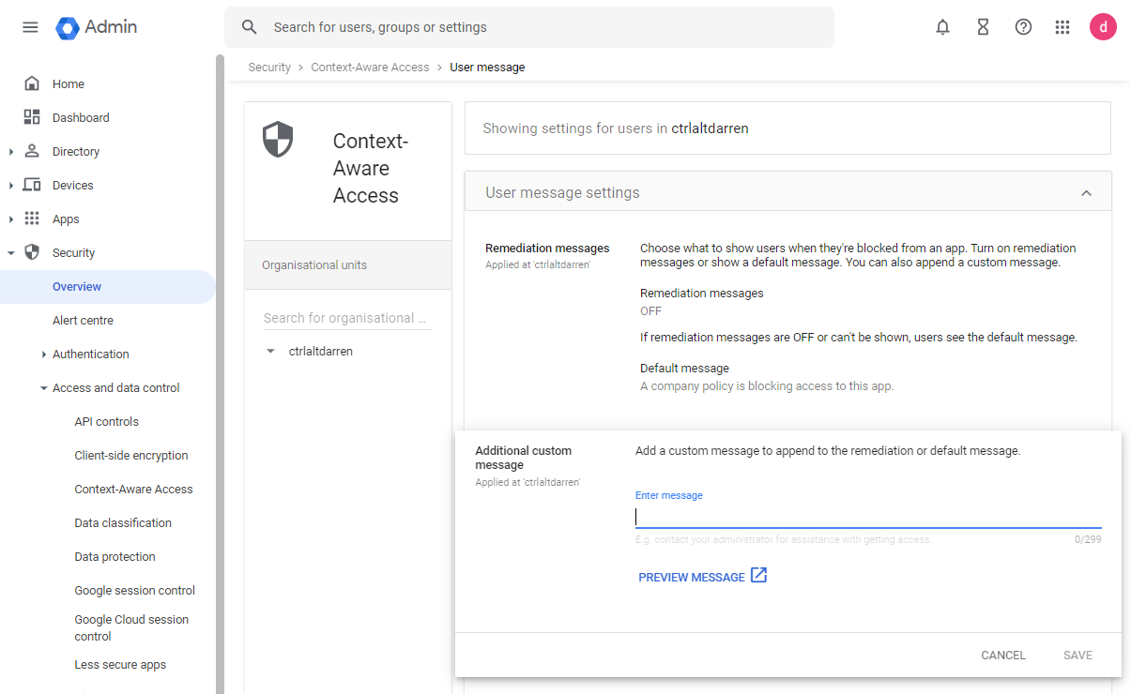Expand the Directory menu section
This screenshot has width=1131, height=694.
point(11,152)
